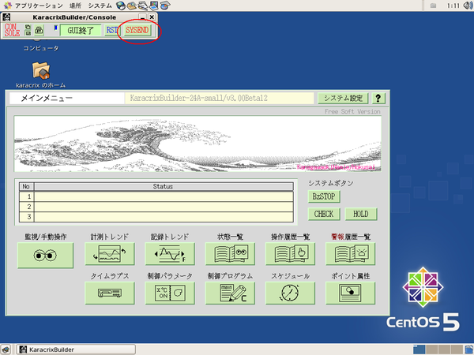The width and height of the screenshot is (474, 355).
Task: Click the fourth launcher icon in top panel
Action: tap(154, 6)
